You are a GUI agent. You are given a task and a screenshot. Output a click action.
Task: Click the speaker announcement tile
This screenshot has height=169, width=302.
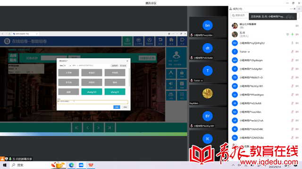point(171,84)
